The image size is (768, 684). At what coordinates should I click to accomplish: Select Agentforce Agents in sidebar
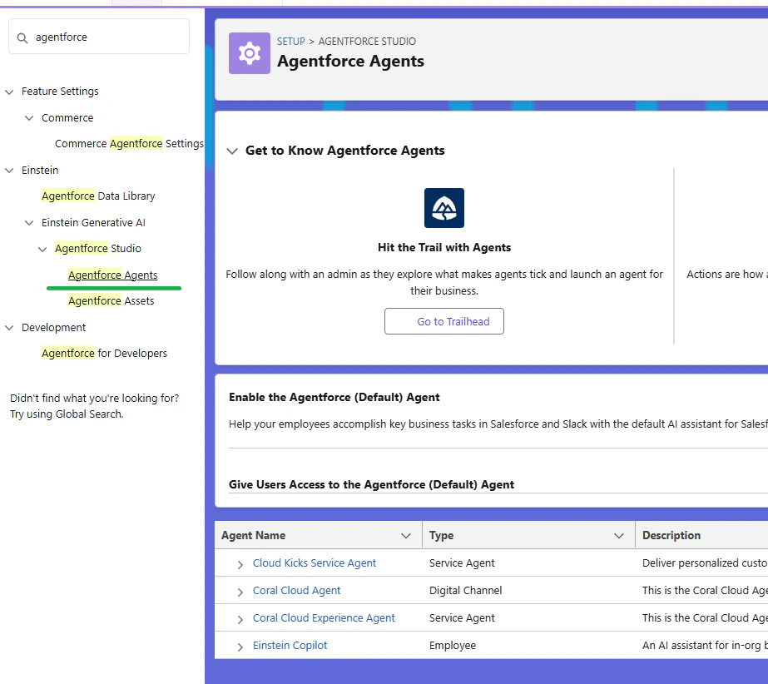(112, 275)
